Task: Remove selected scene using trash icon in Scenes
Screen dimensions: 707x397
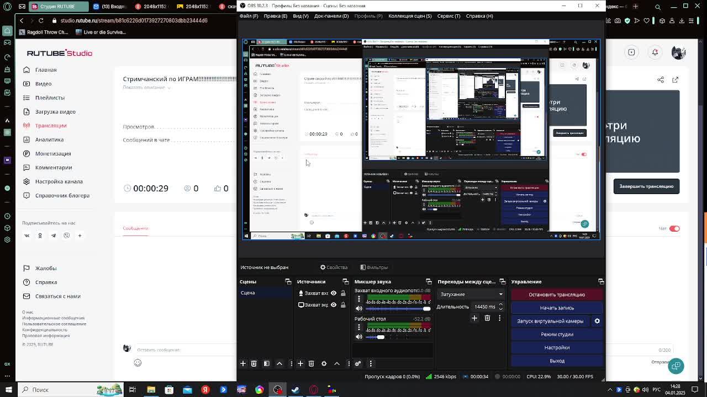Action: coord(254,363)
